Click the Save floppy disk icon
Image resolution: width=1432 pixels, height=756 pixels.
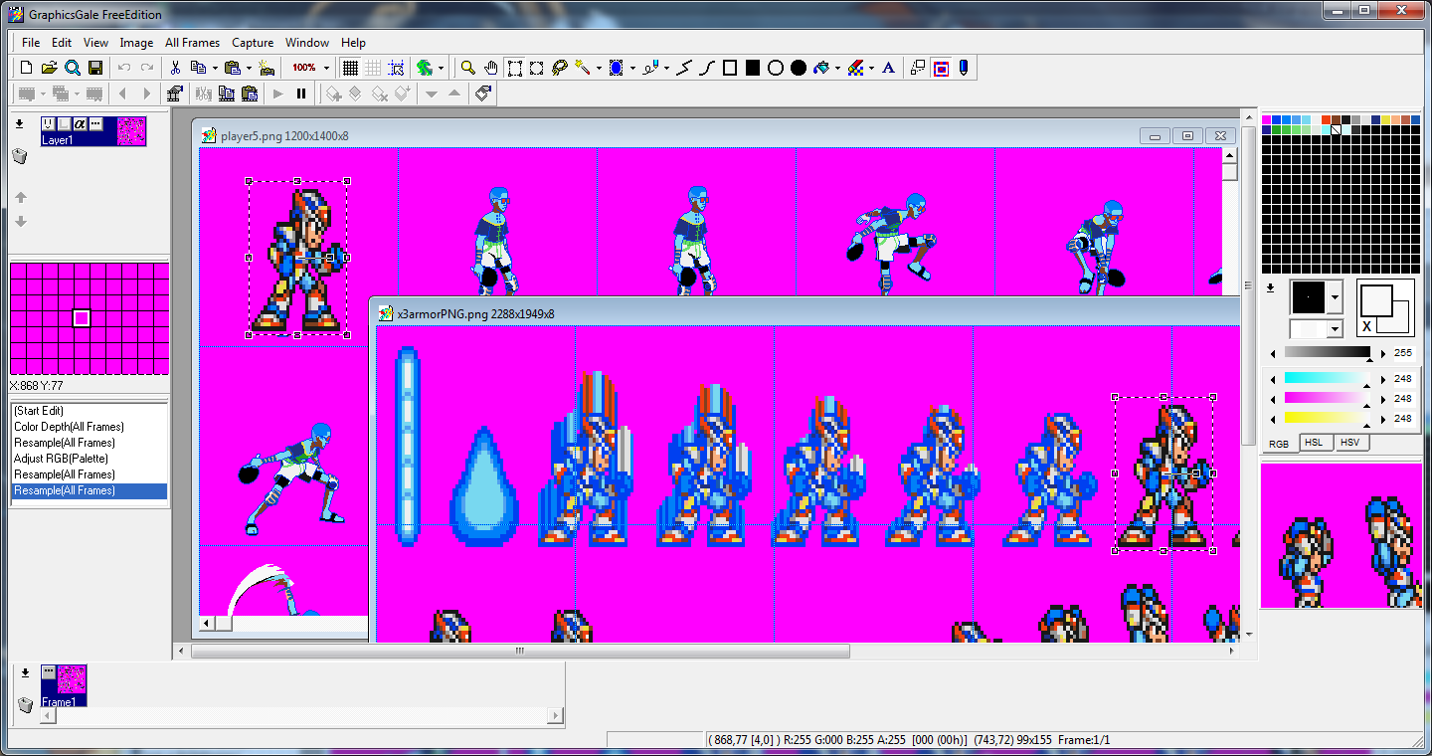pyautogui.click(x=95, y=68)
